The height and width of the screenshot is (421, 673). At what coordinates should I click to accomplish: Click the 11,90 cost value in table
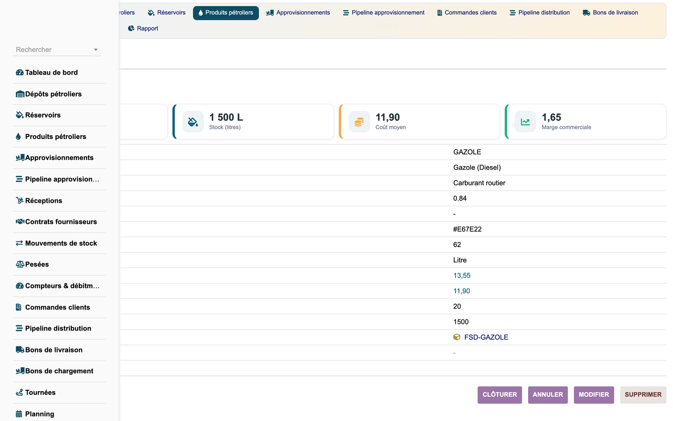click(x=462, y=291)
